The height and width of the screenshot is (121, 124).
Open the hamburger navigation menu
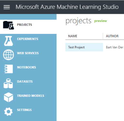[x=7, y=7]
